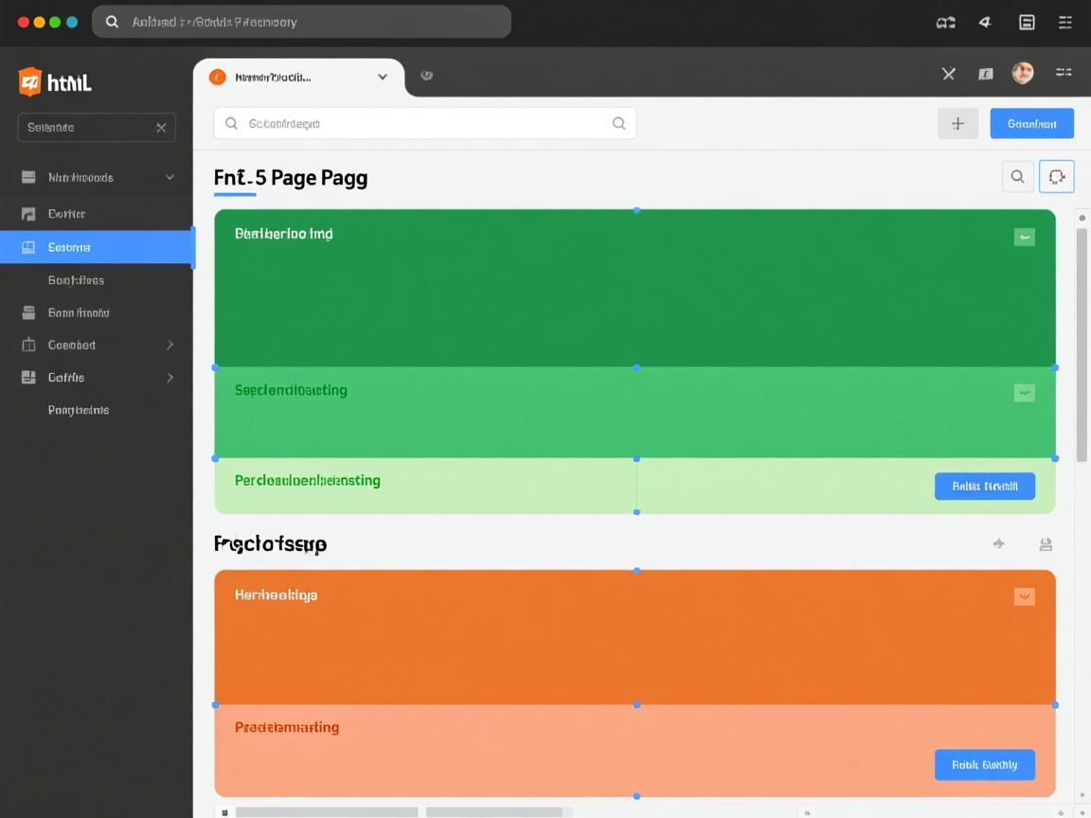Click the X icon in the tab bar
The height and width of the screenshot is (818, 1091).
coord(948,73)
